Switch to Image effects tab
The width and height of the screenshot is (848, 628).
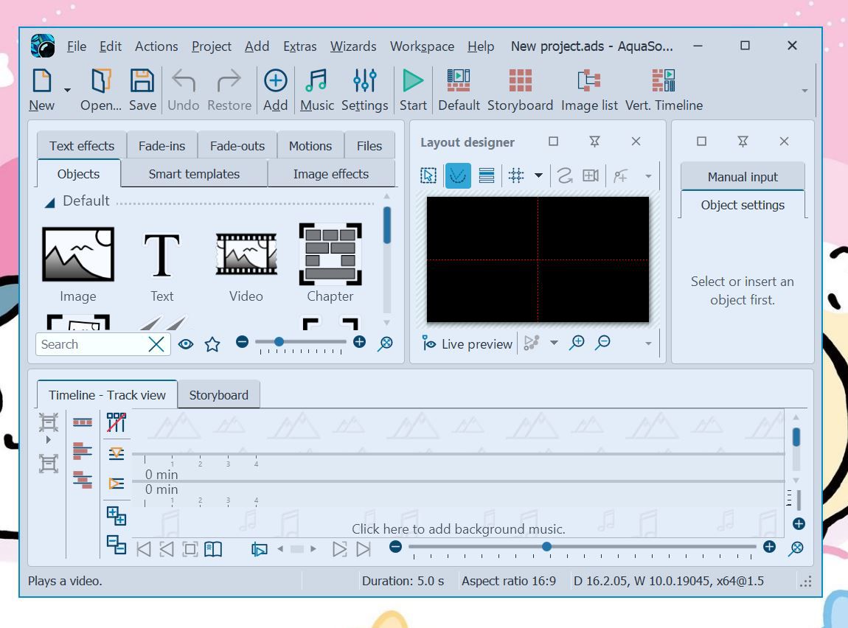coord(331,174)
